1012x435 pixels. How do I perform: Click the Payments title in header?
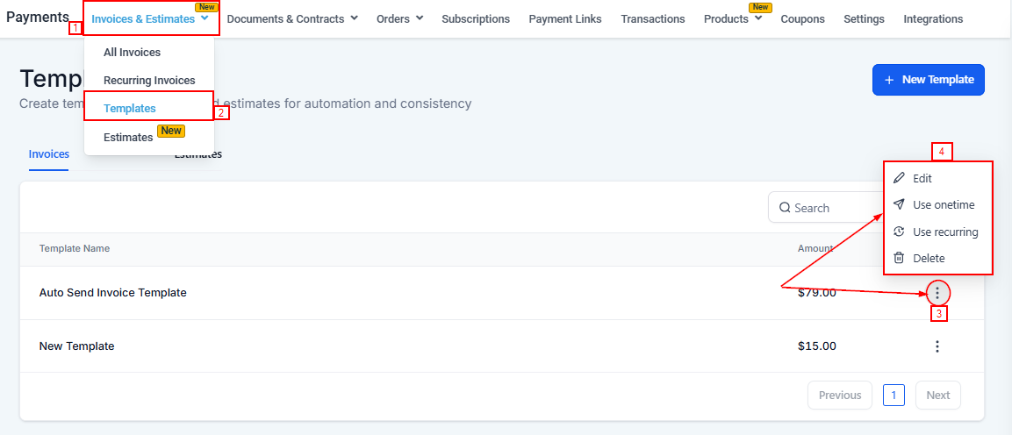[38, 17]
